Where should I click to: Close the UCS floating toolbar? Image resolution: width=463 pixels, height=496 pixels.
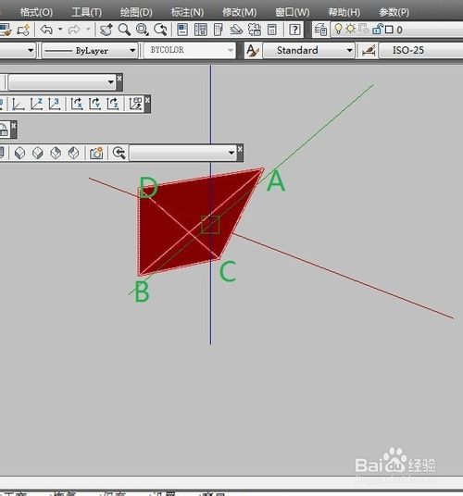(x=147, y=100)
